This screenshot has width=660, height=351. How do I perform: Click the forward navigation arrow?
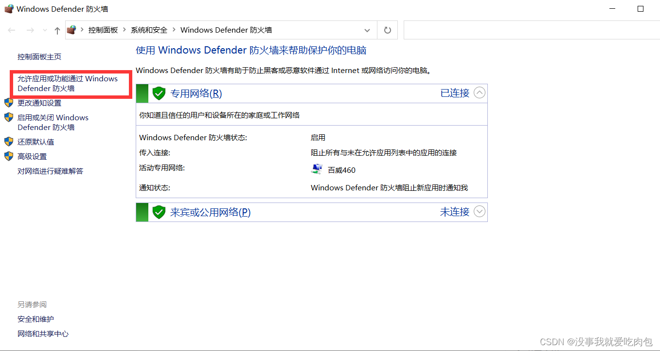tap(30, 30)
